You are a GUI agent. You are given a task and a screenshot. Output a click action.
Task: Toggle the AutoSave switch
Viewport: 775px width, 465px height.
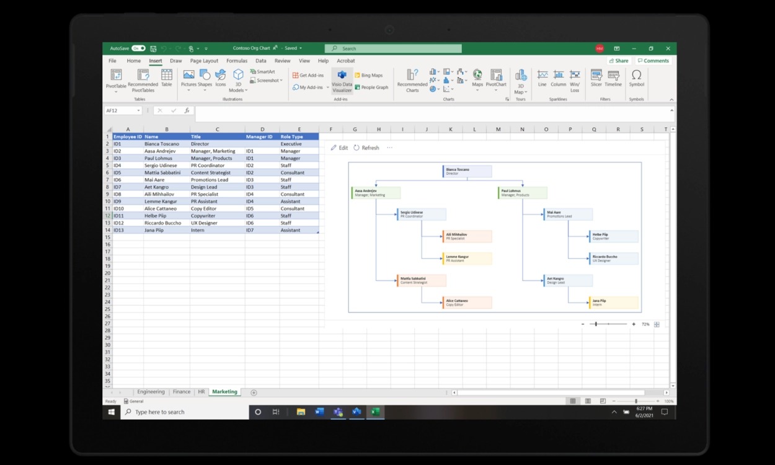pyautogui.click(x=138, y=48)
